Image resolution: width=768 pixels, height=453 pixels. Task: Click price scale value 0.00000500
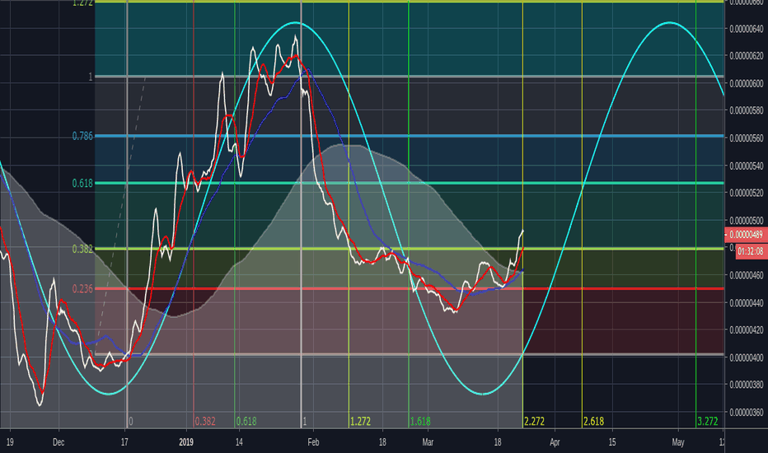[x=747, y=221]
